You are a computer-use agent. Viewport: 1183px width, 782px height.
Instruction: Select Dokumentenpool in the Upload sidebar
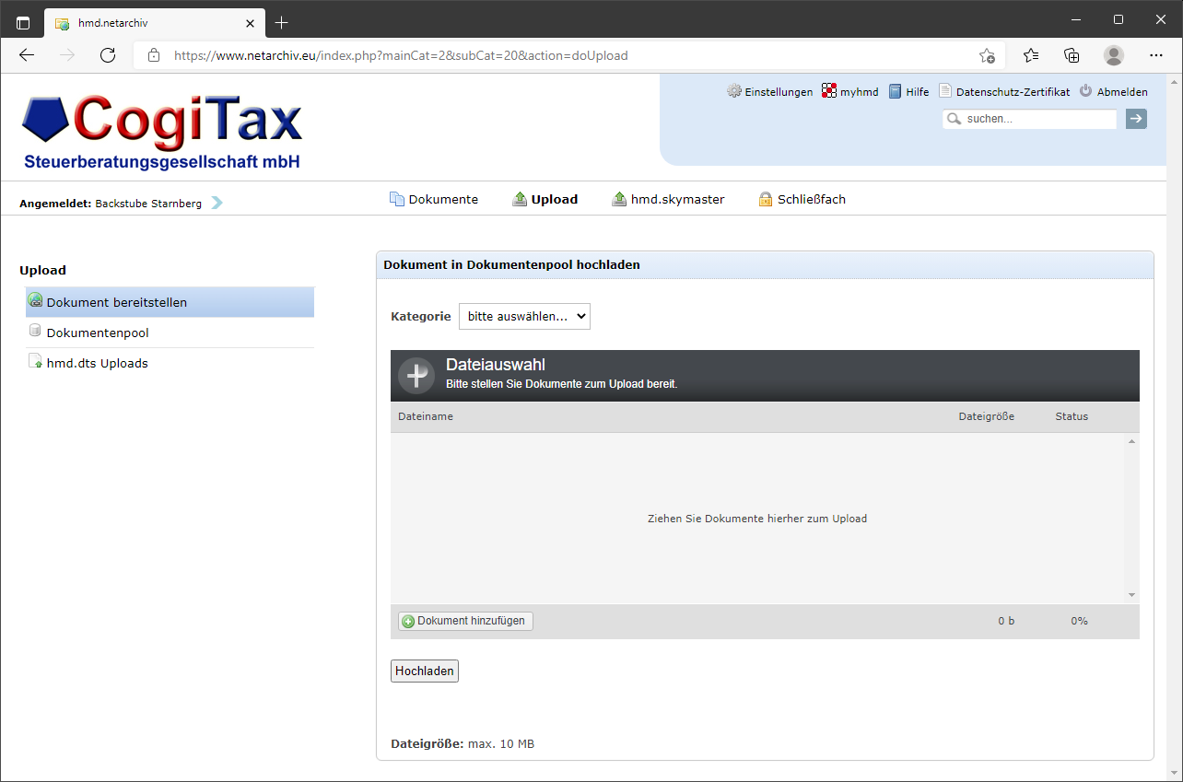pyautogui.click(x=96, y=333)
